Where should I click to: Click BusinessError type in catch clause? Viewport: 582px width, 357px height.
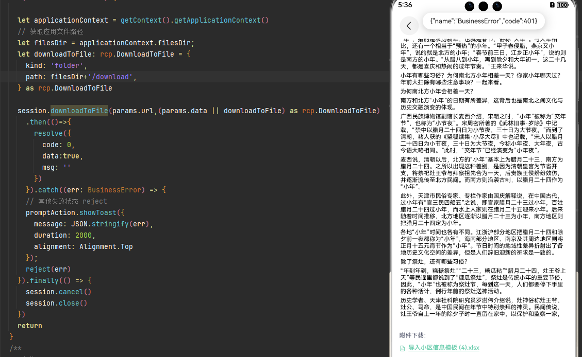click(x=114, y=190)
